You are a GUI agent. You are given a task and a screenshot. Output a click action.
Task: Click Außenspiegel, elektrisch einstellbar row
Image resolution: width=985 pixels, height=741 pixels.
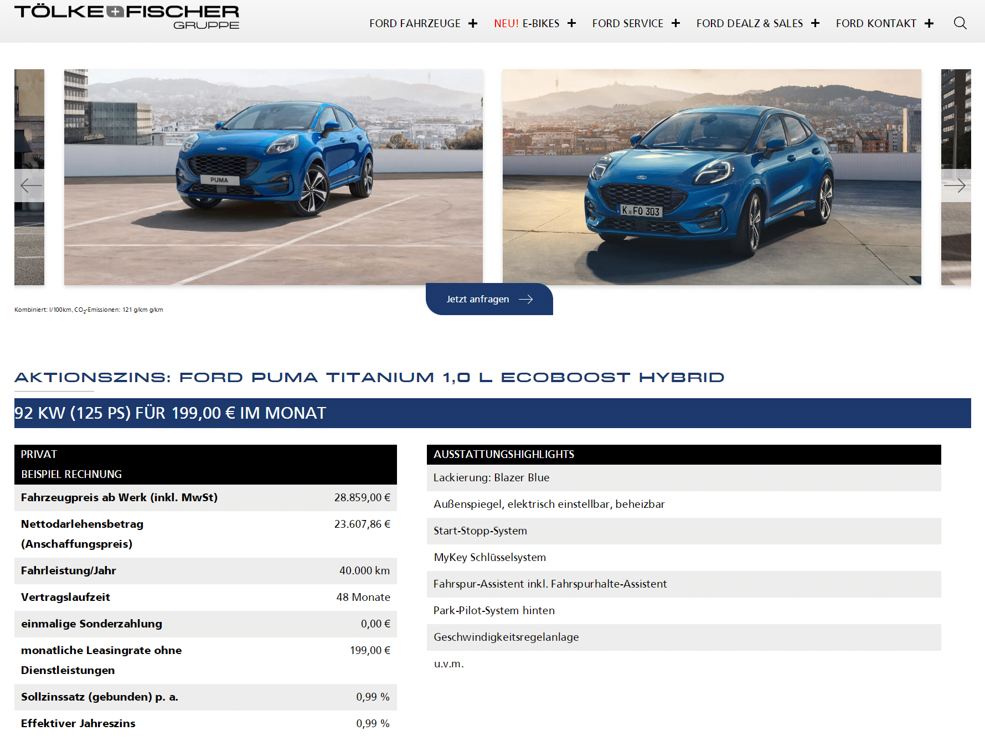coord(684,505)
